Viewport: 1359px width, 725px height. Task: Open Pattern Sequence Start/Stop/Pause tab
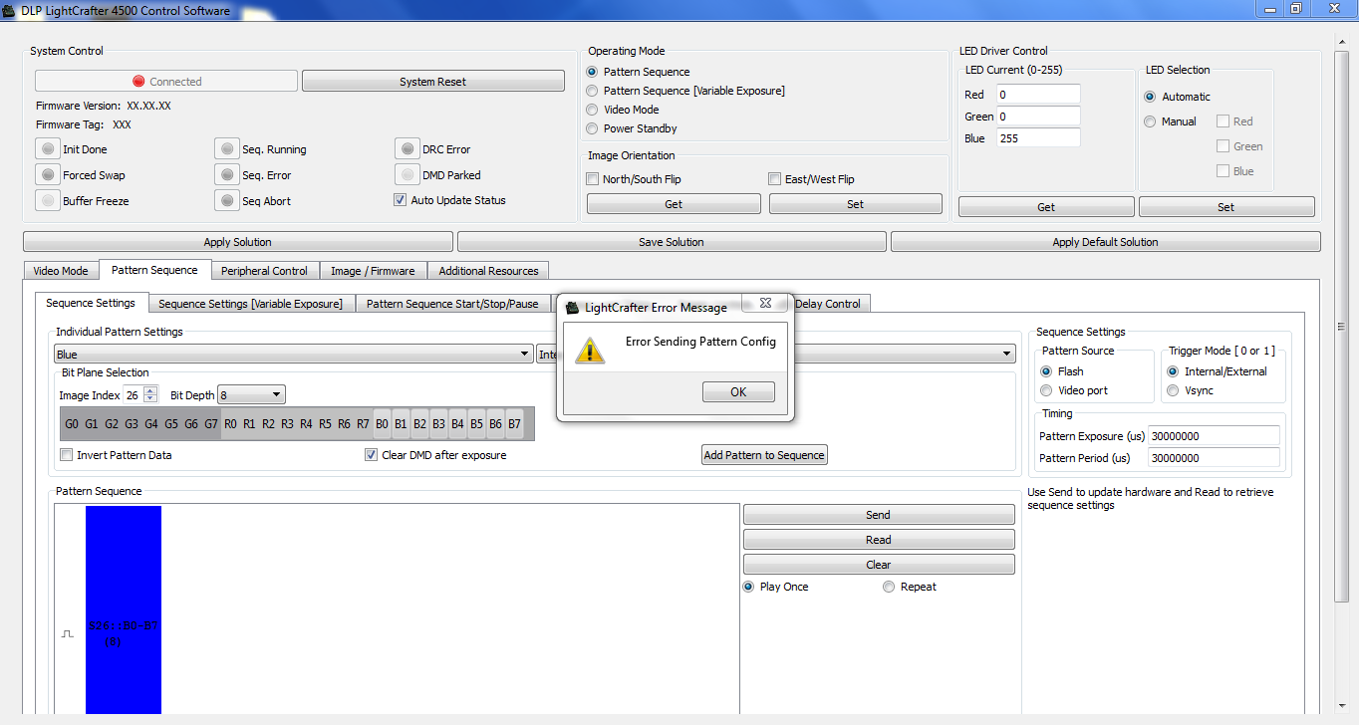[452, 304]
